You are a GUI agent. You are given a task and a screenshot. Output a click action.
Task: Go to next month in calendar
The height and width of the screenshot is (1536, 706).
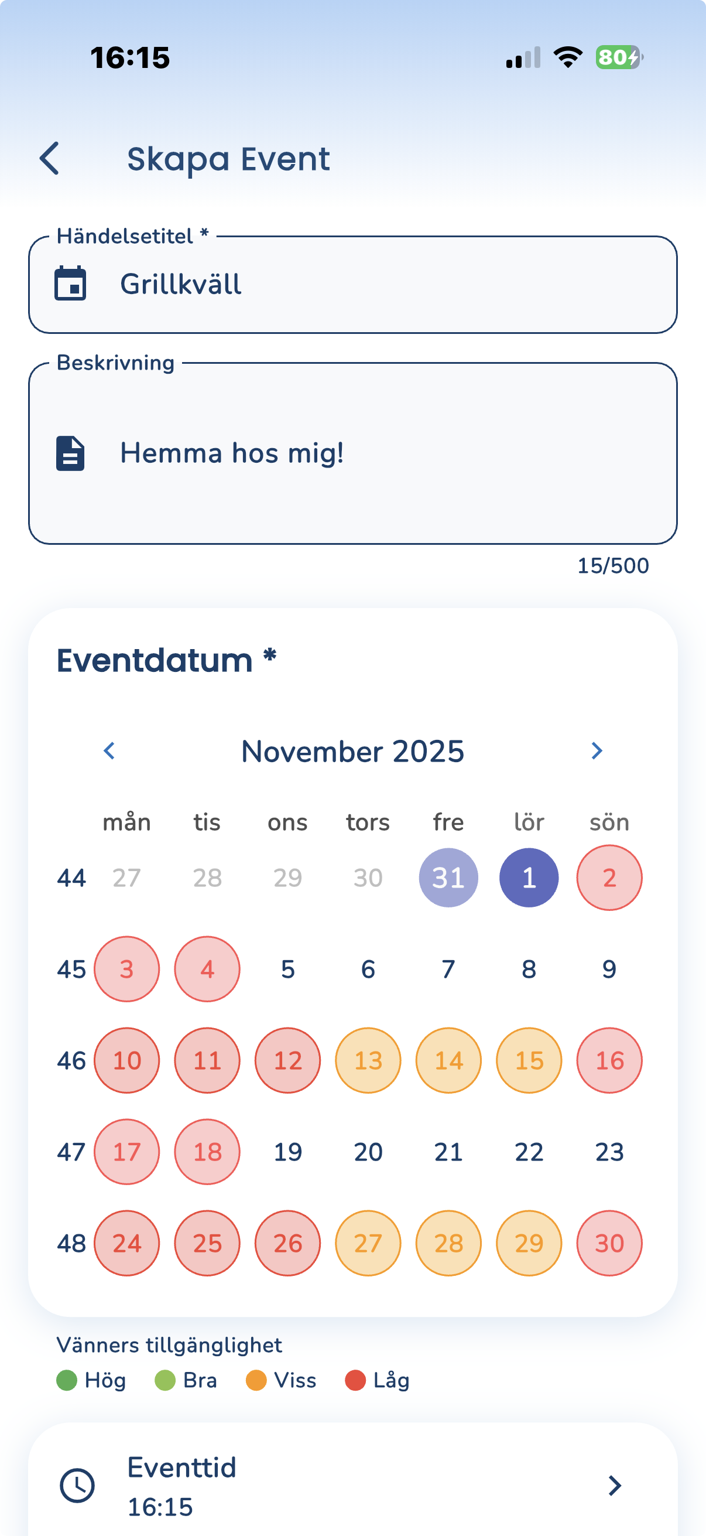(597, 750)
